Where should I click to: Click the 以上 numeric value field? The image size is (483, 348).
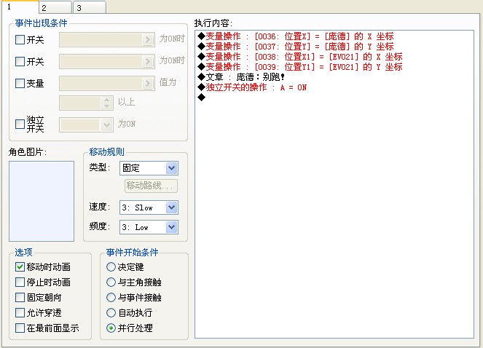(x=81, y=103)
